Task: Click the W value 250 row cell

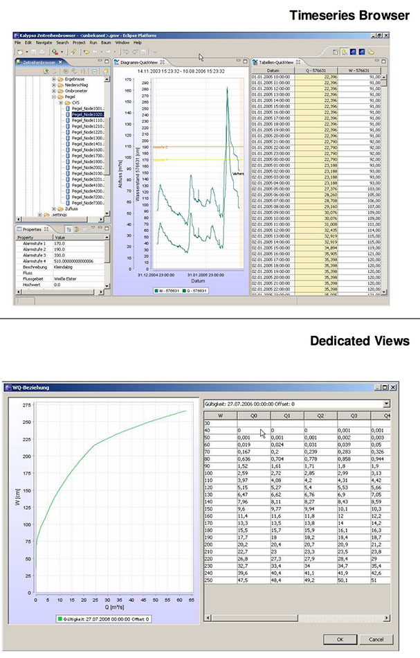Action: [221, 580]
